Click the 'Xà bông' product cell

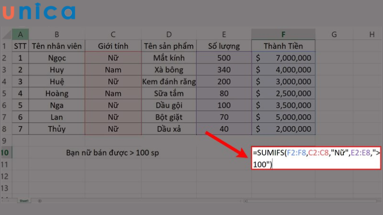point(169,70)
